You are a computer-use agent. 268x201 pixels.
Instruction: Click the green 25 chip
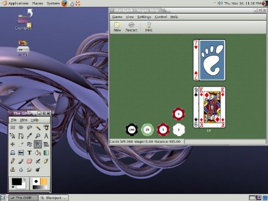(147, 130)
